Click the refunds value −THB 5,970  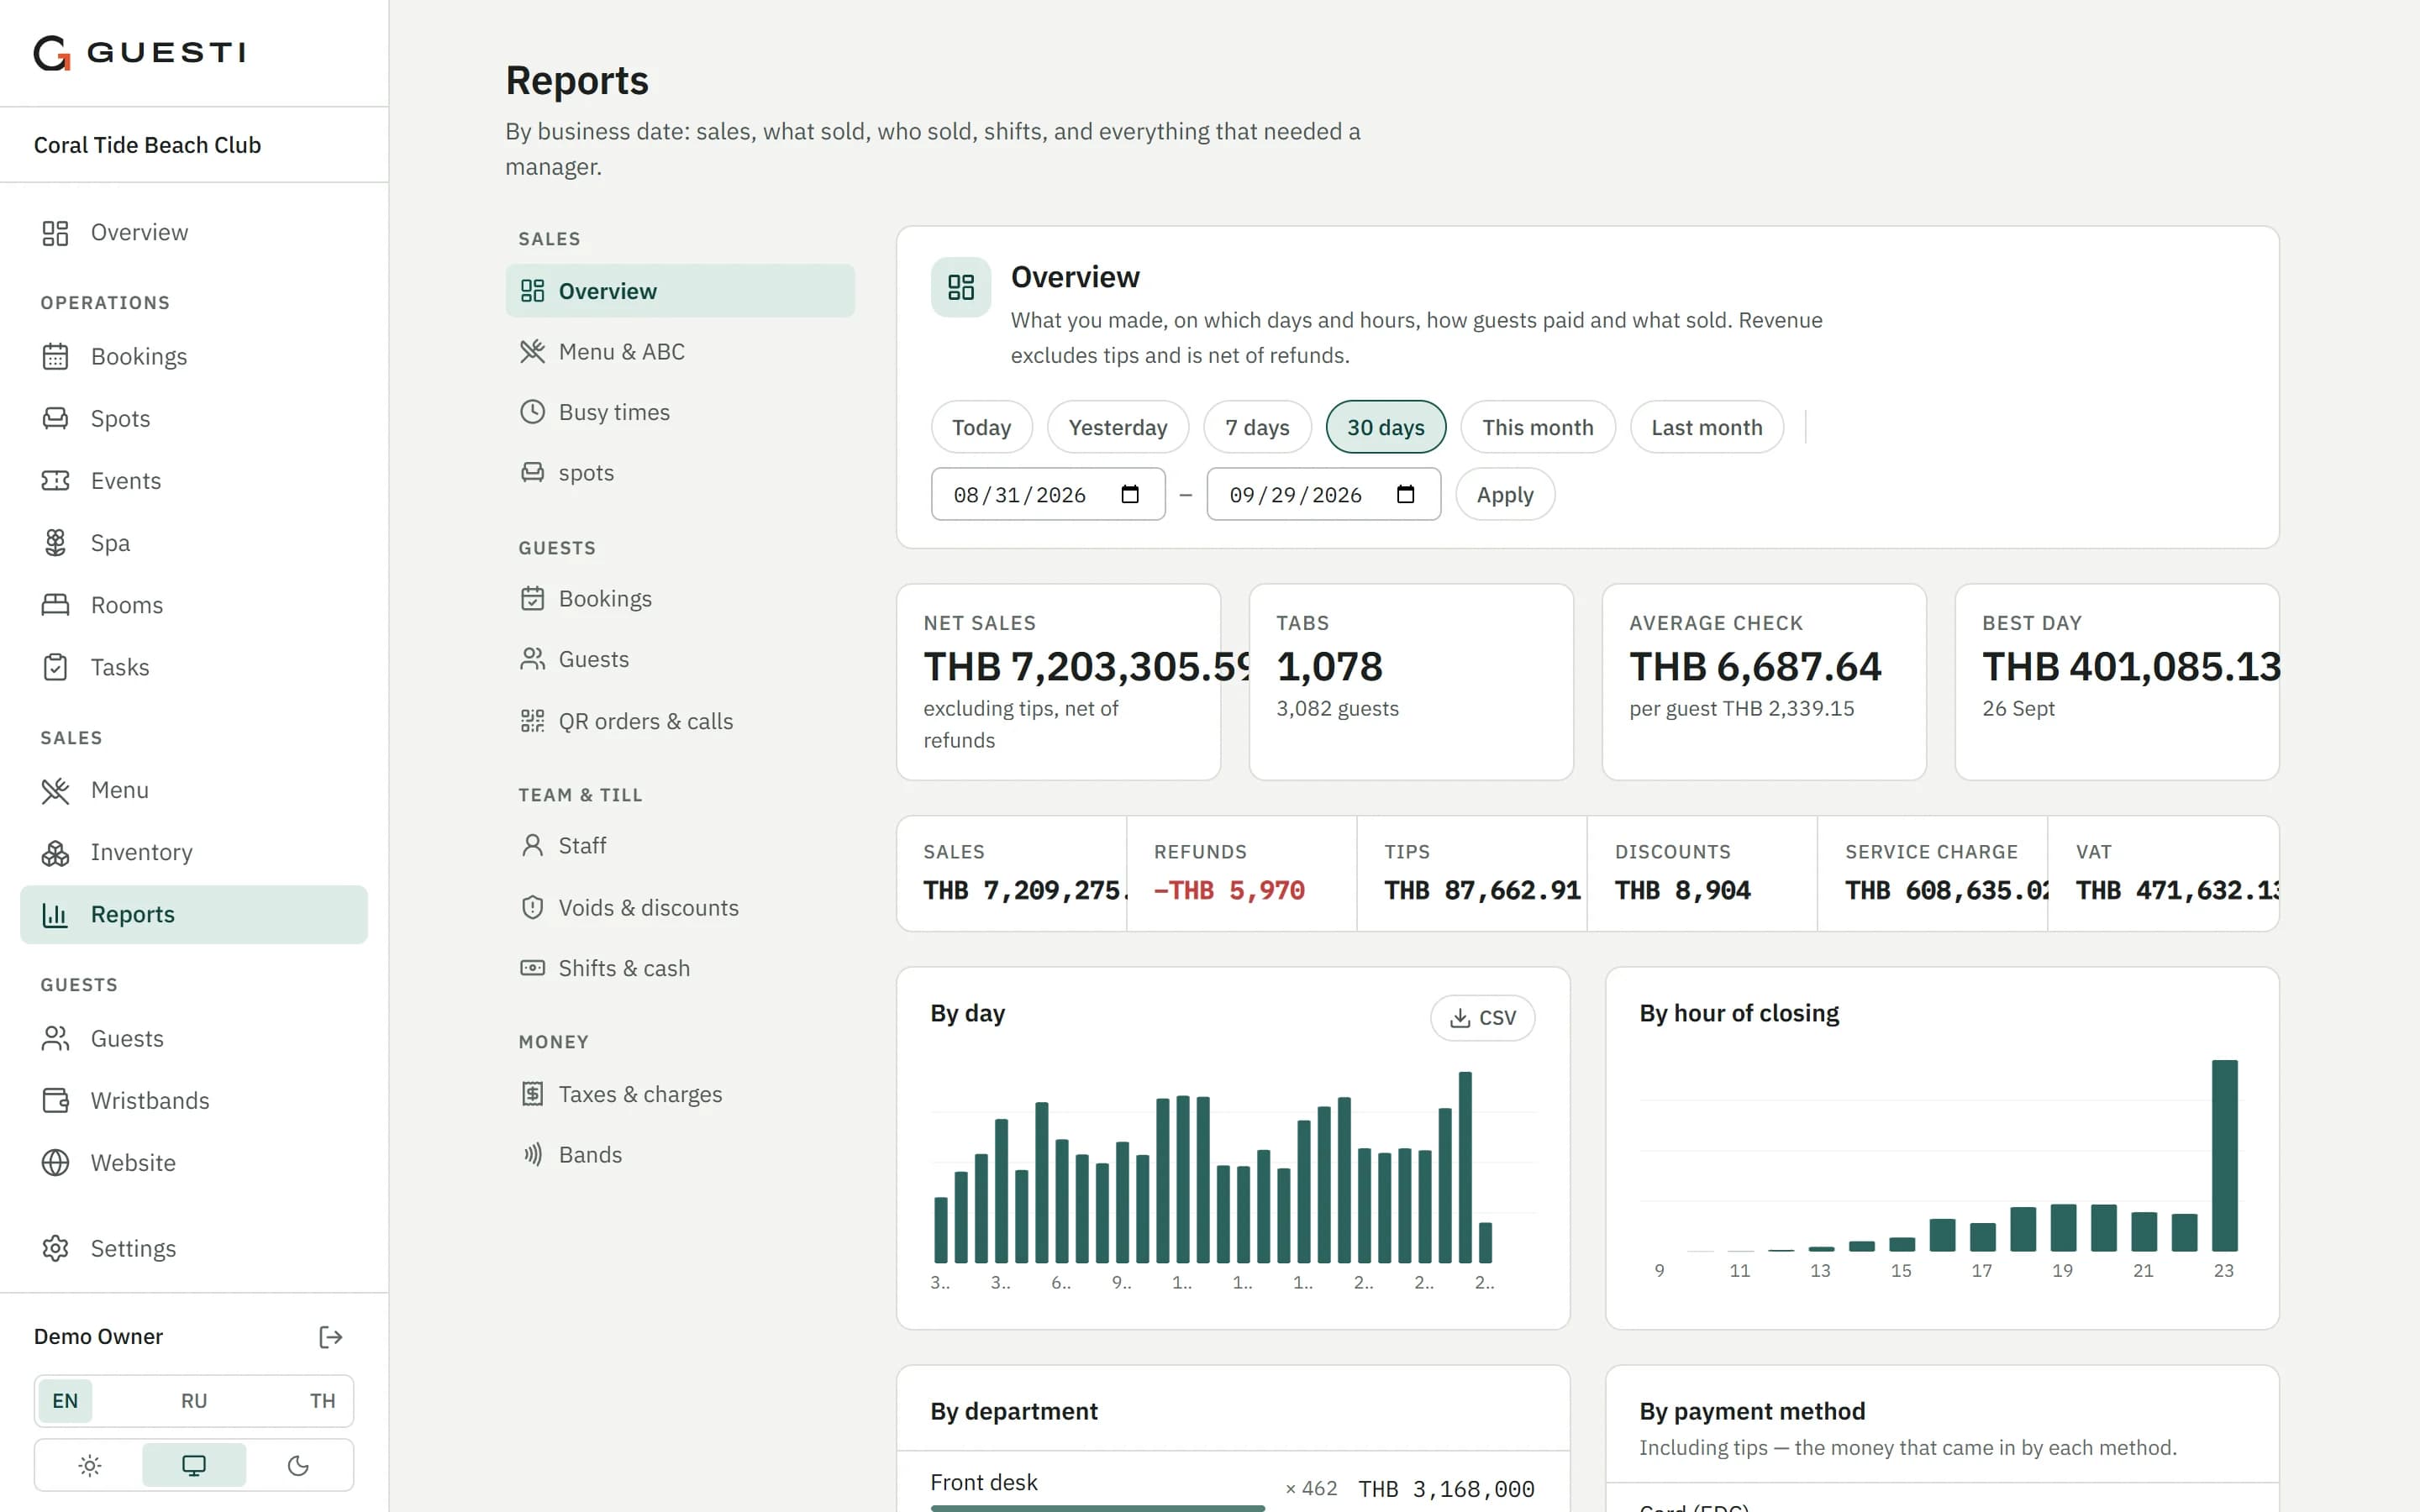tap(1229, 890)
